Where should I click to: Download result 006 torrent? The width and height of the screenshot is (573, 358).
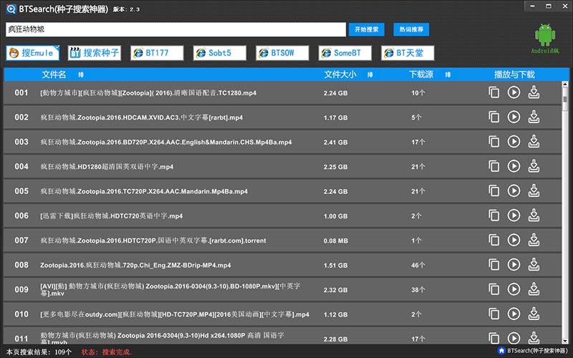click(x=534, y=215)
